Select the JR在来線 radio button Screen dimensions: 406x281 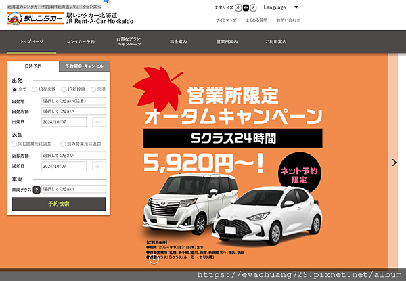pyautogui.click(x=35, y=89)
